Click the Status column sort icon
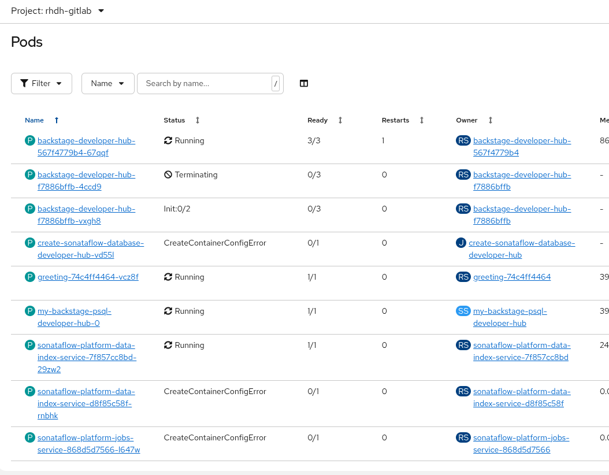 tap(198, 120)
